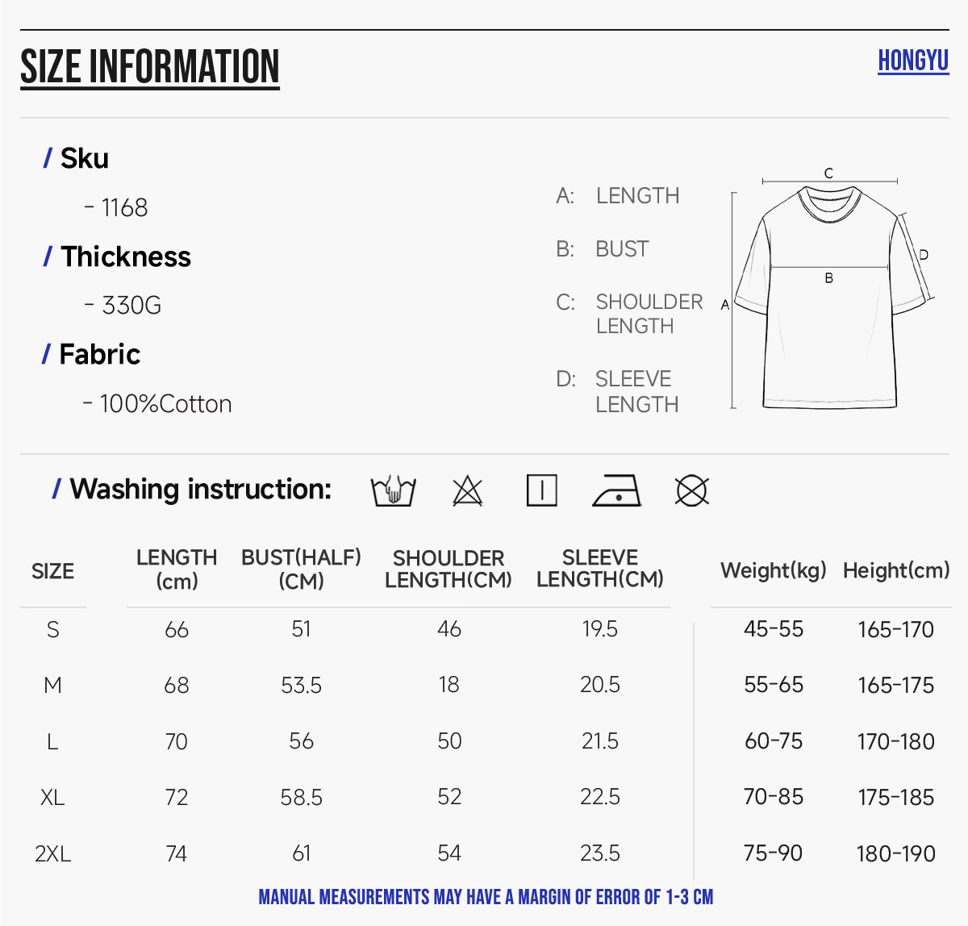Click the Height(cm) column header
Viewport: 968px width, 926px height.
(x=896, y=570)
